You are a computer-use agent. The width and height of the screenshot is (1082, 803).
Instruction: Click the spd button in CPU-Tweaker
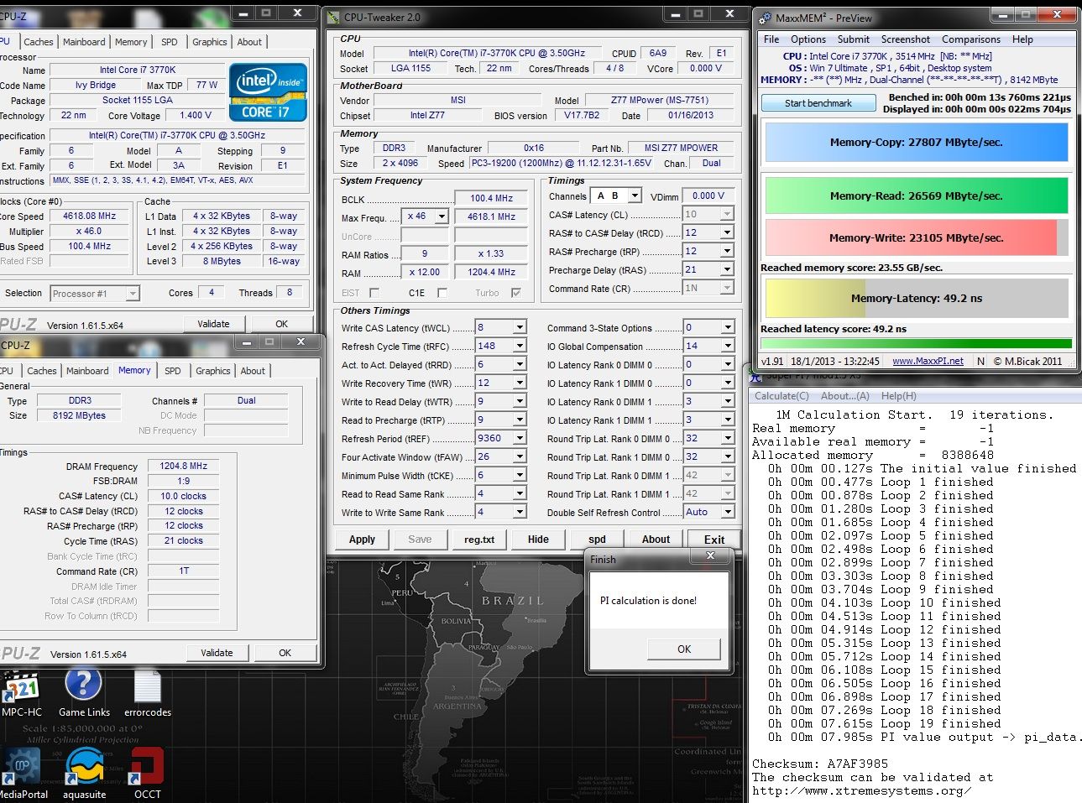point(597,540)
